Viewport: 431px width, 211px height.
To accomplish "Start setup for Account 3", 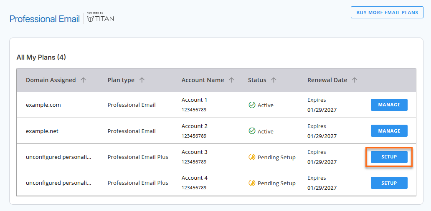I will (x=389, y=157).
